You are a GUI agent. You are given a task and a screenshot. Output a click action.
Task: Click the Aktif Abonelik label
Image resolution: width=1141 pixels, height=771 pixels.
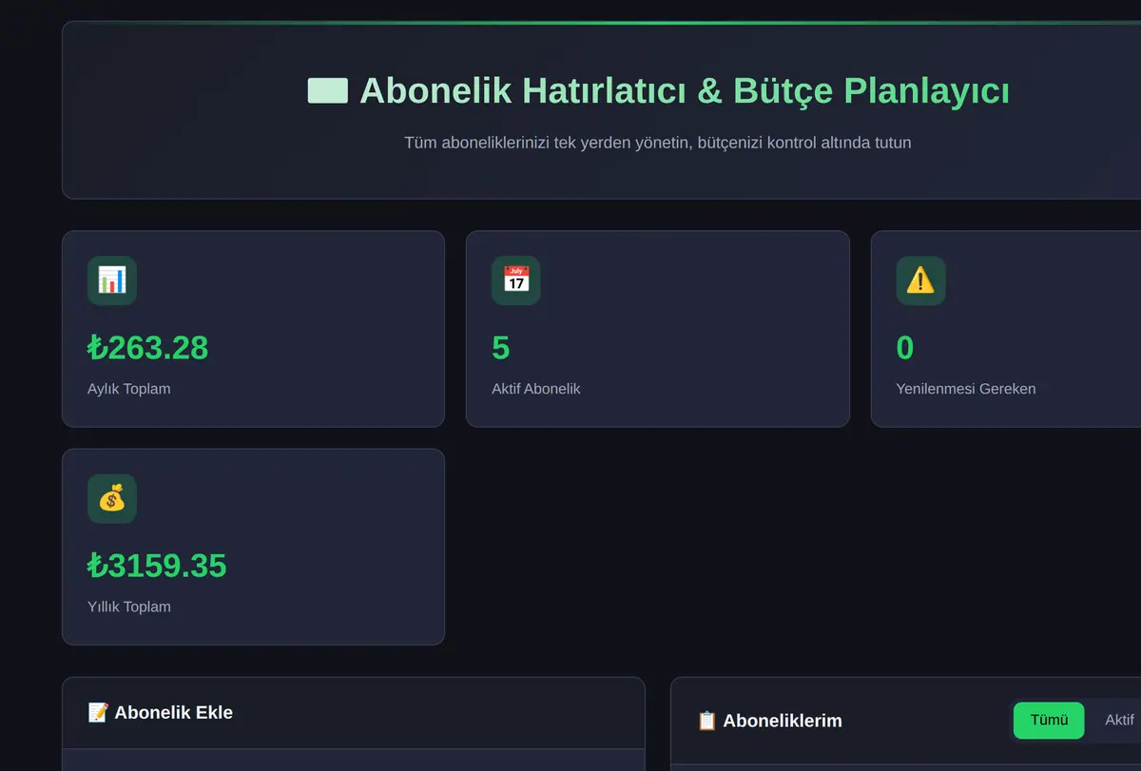(x=536, y=389)
